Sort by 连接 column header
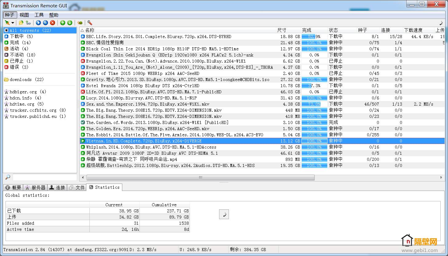Screen dimensions: 448x256 pyautogui.click(x=391, y=30)
